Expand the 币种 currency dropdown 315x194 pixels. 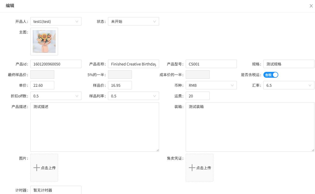click(x=211, y=85)
